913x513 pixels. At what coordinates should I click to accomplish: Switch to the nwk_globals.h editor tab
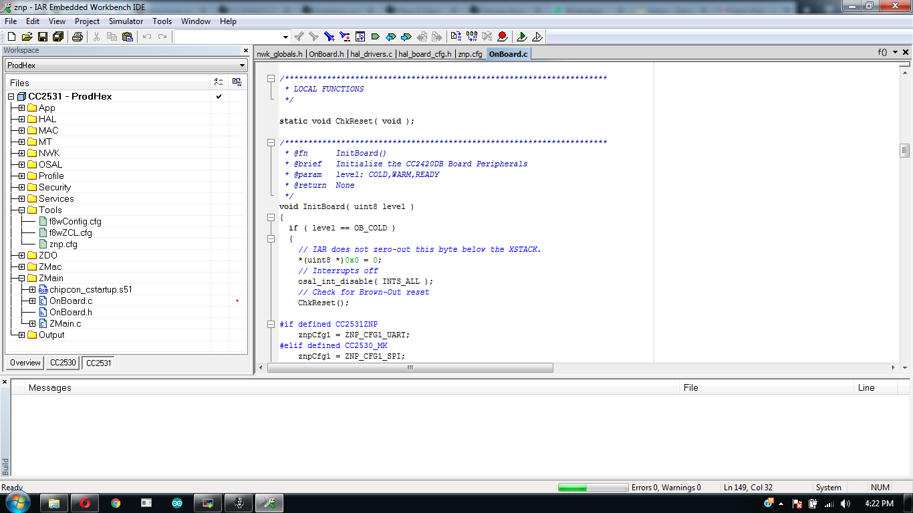[x=280, y=54]
